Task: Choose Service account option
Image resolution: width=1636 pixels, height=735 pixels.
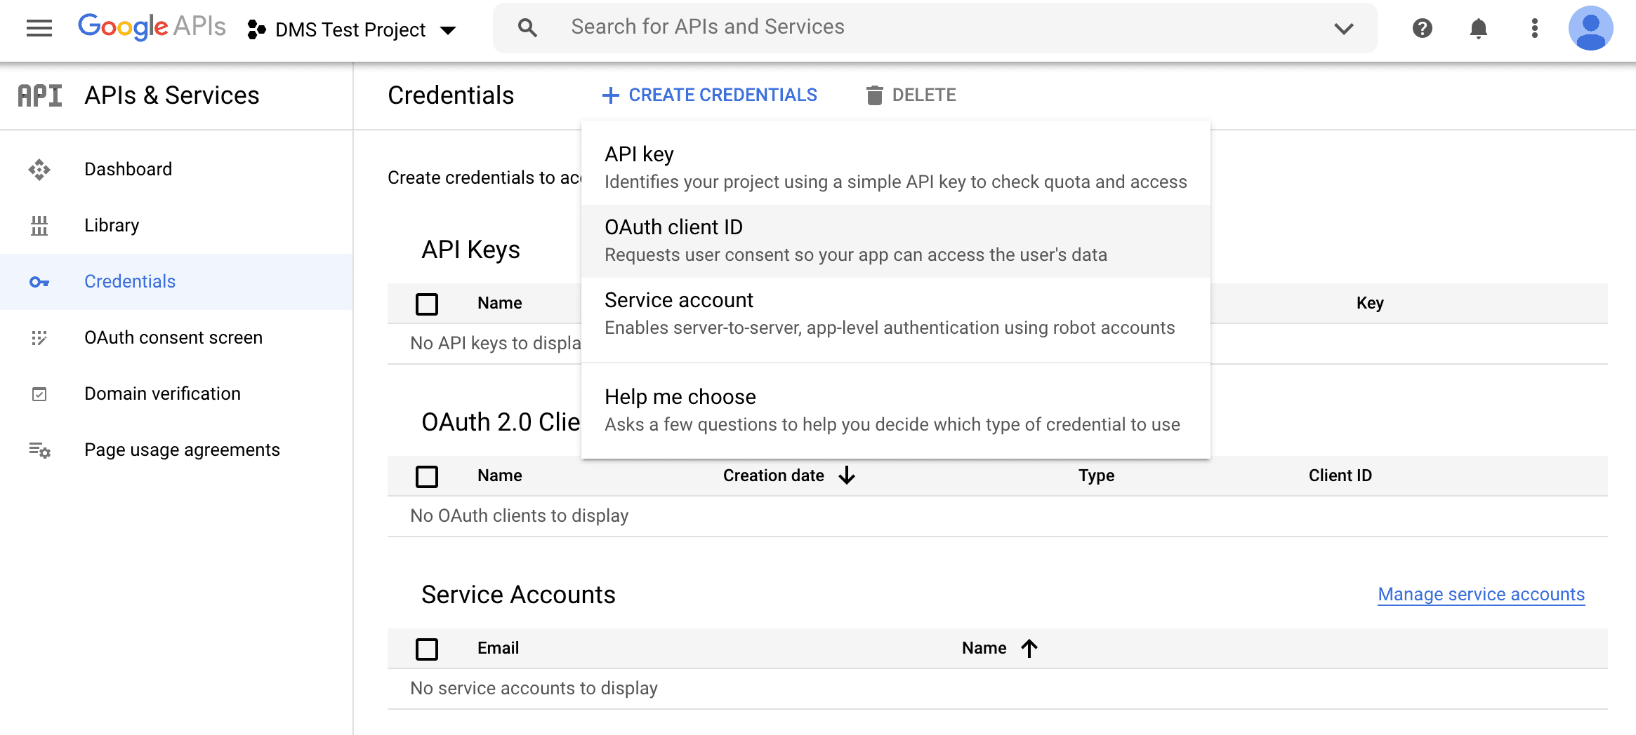Action: point(896,313)
